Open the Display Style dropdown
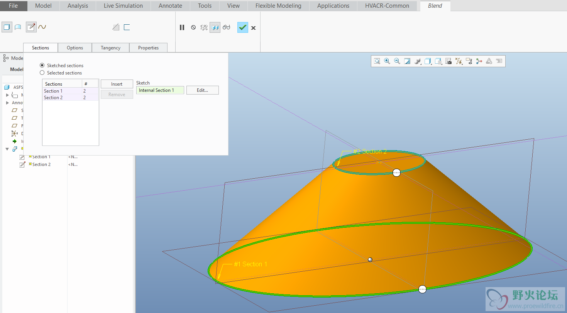Viewport: 567px width, 313px height. 417,61
